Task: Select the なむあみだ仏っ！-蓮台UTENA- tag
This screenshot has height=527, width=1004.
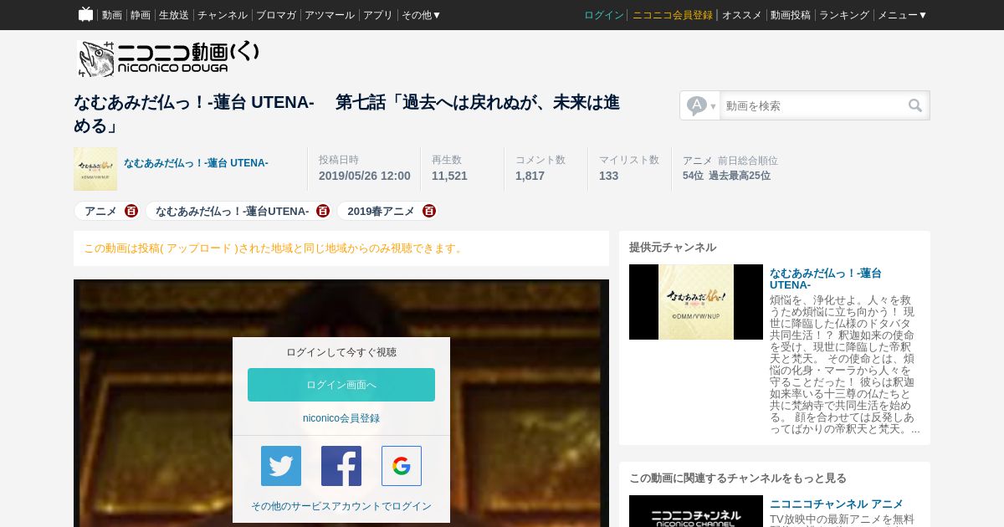Action: pyautogui.click(x=232, y=211)
